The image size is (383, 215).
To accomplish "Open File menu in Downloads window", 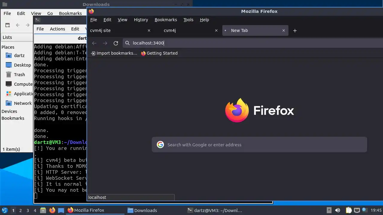I will [7, 13].
